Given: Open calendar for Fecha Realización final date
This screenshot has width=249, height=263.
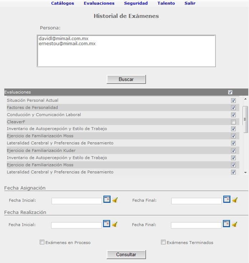Looking at the screenshot, I should tap(226, 224).
